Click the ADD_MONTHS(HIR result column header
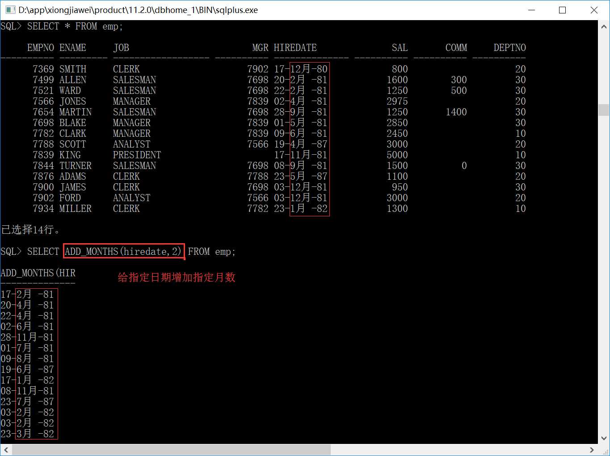Screen dimensions: 610x456 pos(38,273)
